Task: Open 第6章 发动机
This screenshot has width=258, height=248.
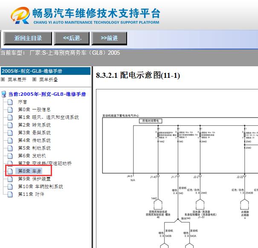Action: [32, 156]
